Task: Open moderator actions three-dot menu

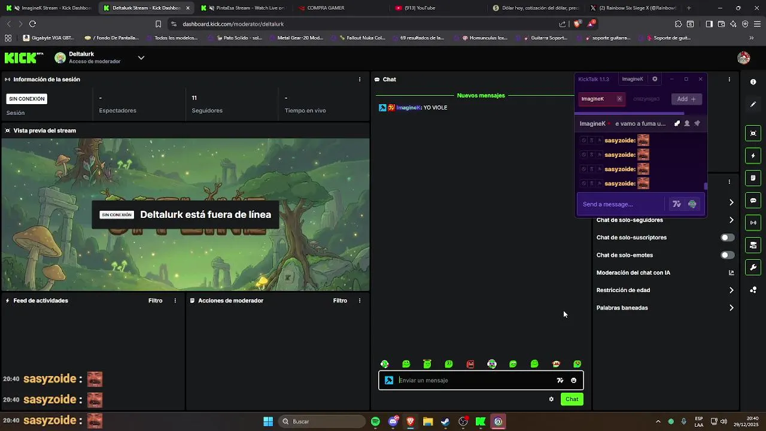Action: 360,301
